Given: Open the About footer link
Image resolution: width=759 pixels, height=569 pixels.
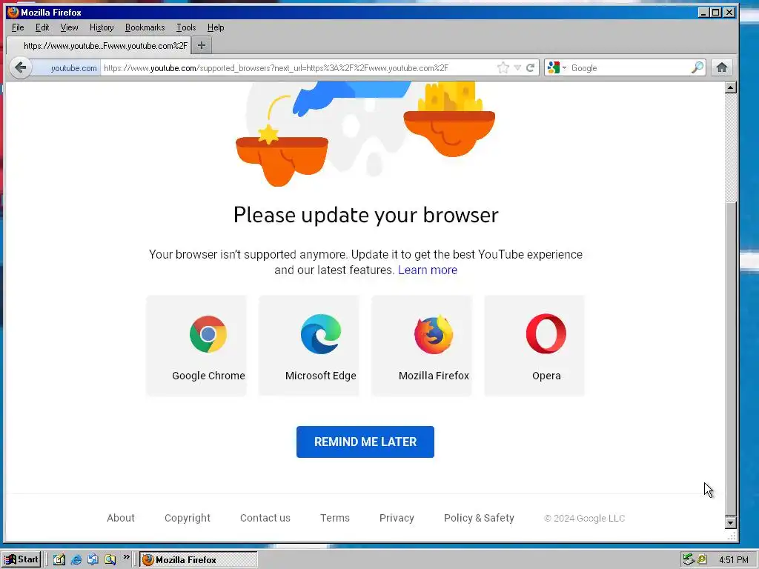Looking at the screenshot, I should [x=121, y=518].
